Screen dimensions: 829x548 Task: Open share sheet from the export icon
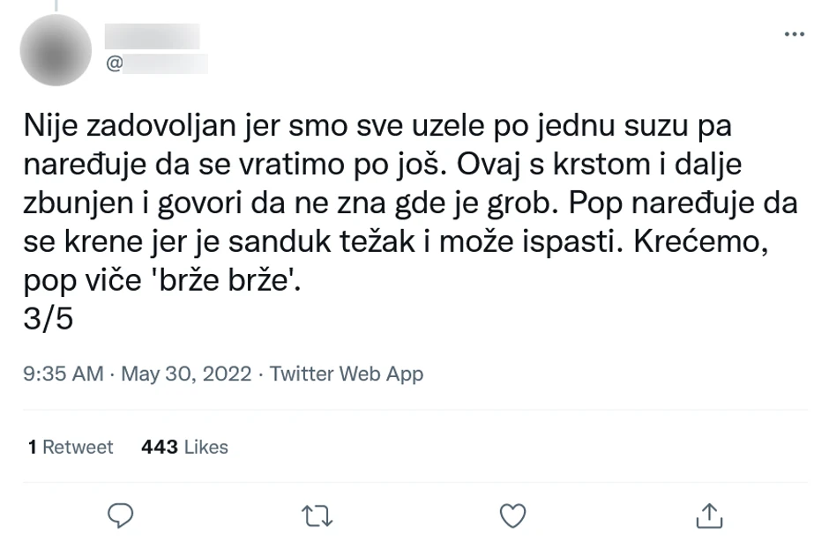click(709, 516)
